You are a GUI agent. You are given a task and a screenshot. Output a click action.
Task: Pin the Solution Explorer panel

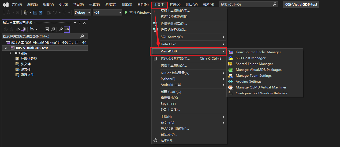point(80,23)
